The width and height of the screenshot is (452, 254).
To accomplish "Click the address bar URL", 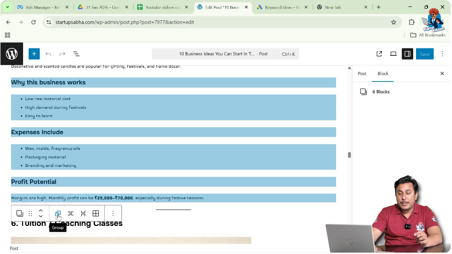I will point(125,22).
